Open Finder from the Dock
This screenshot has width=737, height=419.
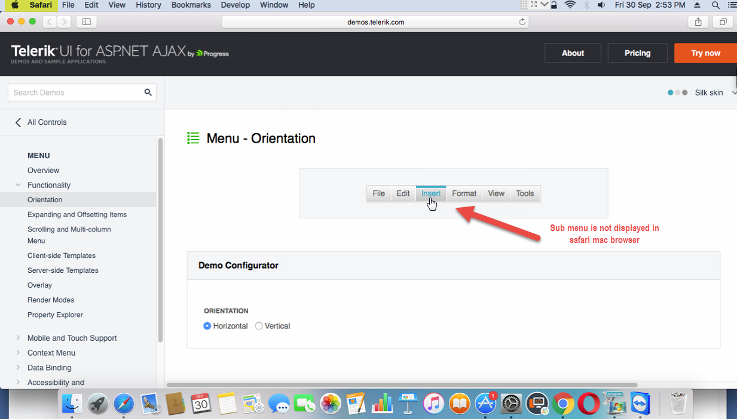pos(72,403)
